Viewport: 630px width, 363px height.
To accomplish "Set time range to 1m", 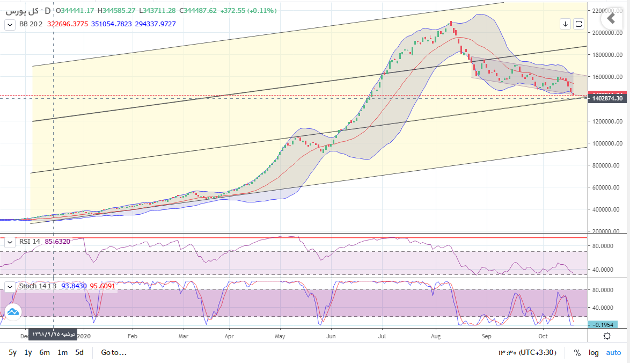I will [x=63, y=353].
